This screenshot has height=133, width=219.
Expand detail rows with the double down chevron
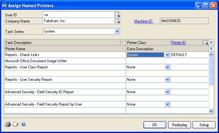(x=211, y=49)
